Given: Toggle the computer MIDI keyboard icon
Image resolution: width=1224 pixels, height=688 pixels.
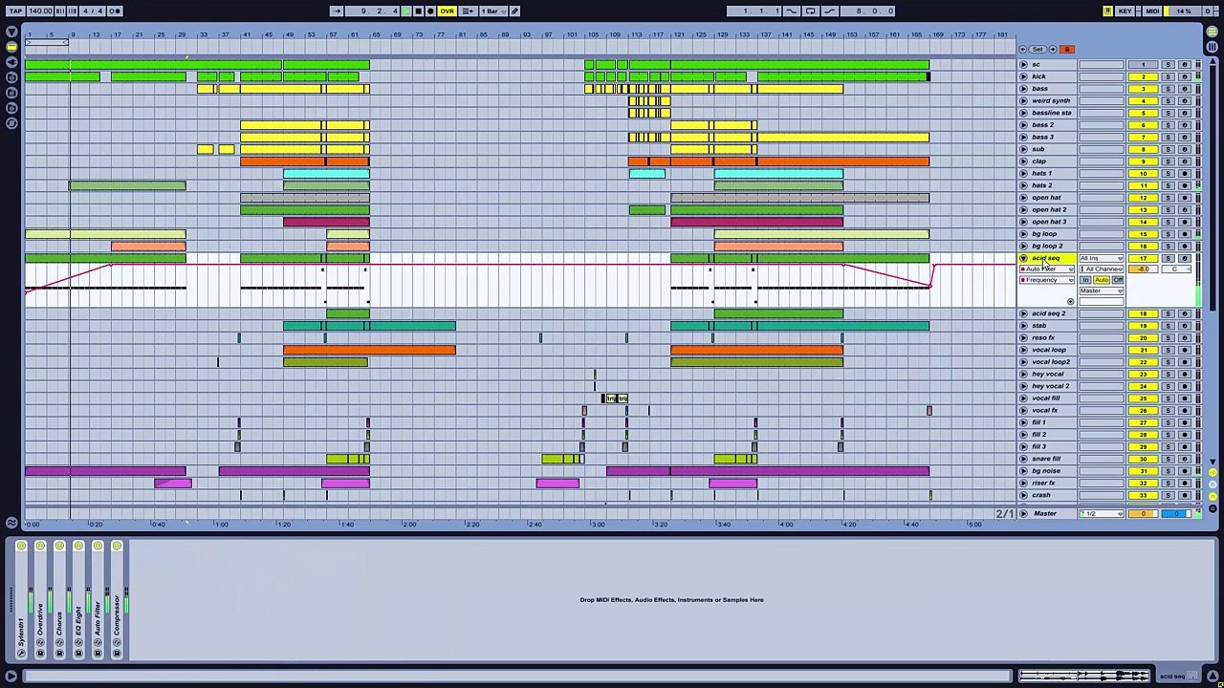Looking at the screenshot, I should click(x=1107, y=11).
